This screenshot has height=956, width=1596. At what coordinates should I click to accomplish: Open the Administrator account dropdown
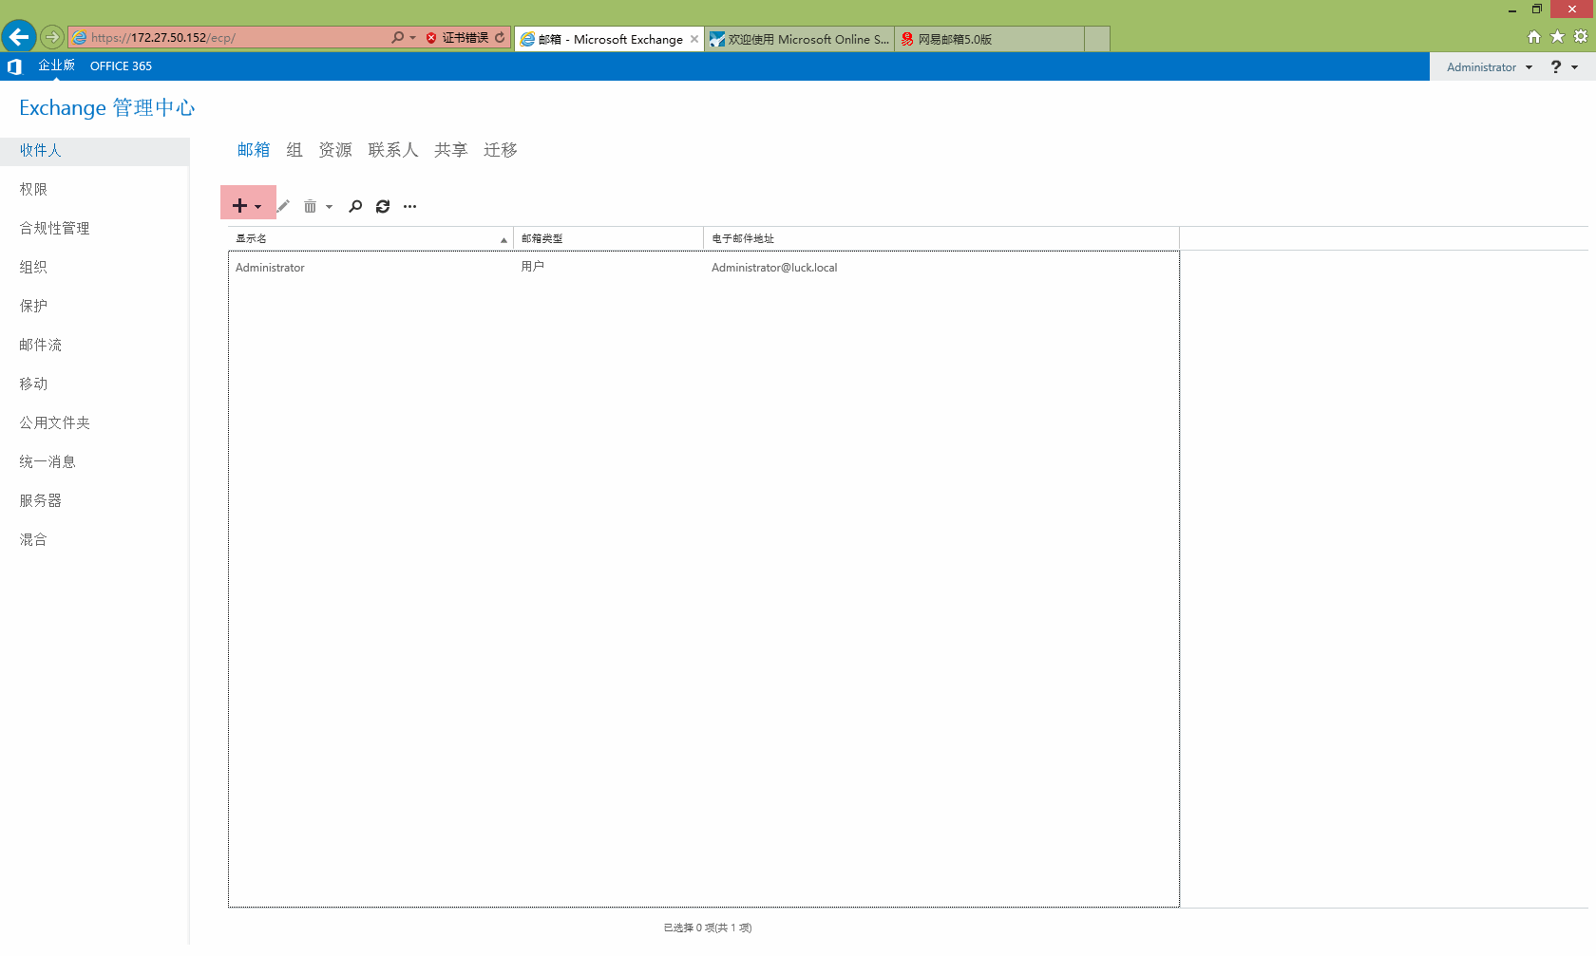1489,67
